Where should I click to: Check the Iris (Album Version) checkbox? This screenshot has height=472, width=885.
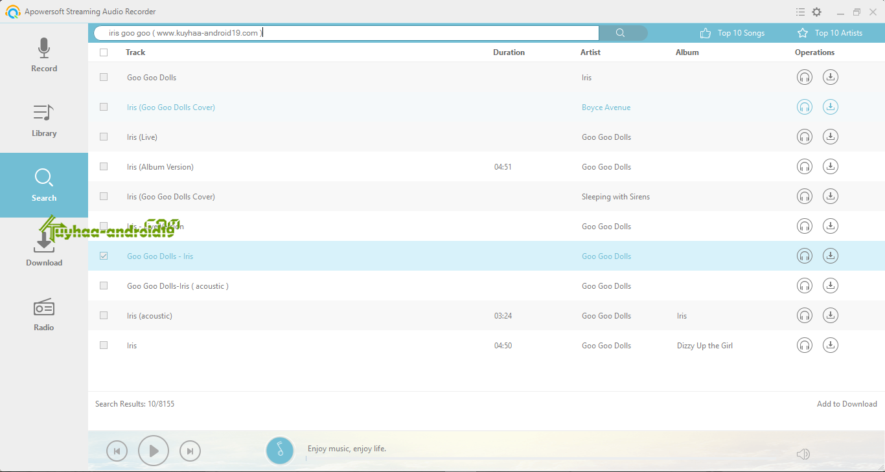pos(104,166)
